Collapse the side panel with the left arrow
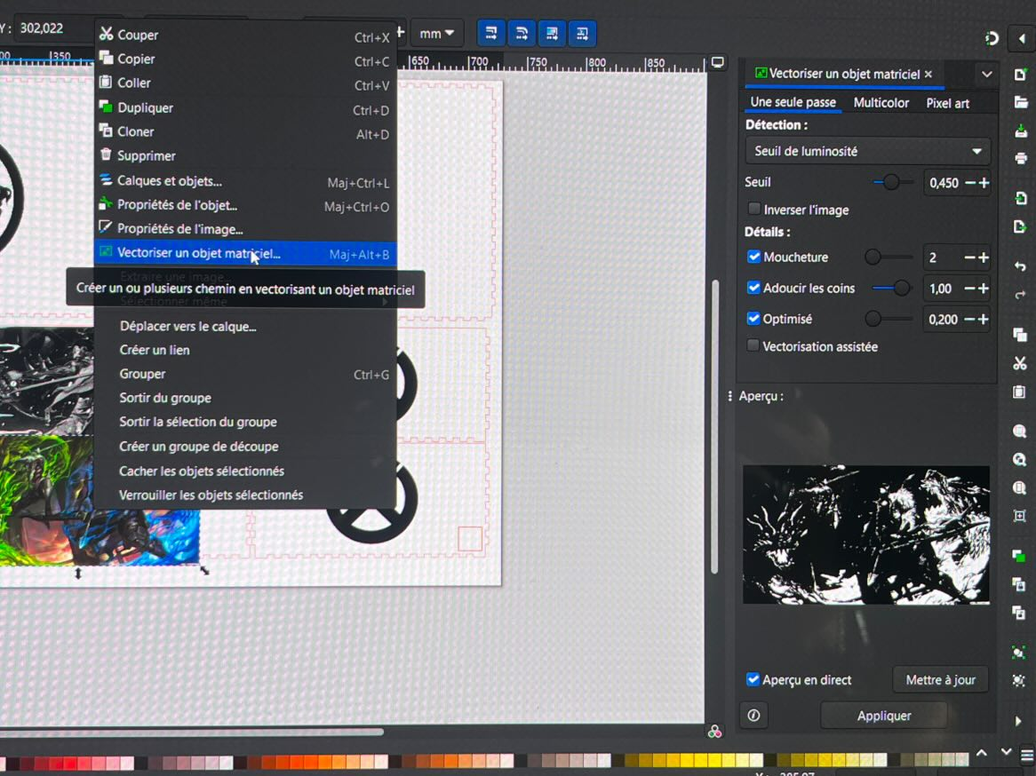 click(x=1022, y=39)
